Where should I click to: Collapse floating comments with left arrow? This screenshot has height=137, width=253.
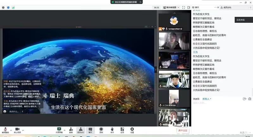click(22, 111)
